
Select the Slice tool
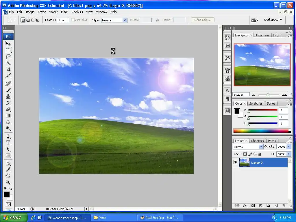coord(8,75)
